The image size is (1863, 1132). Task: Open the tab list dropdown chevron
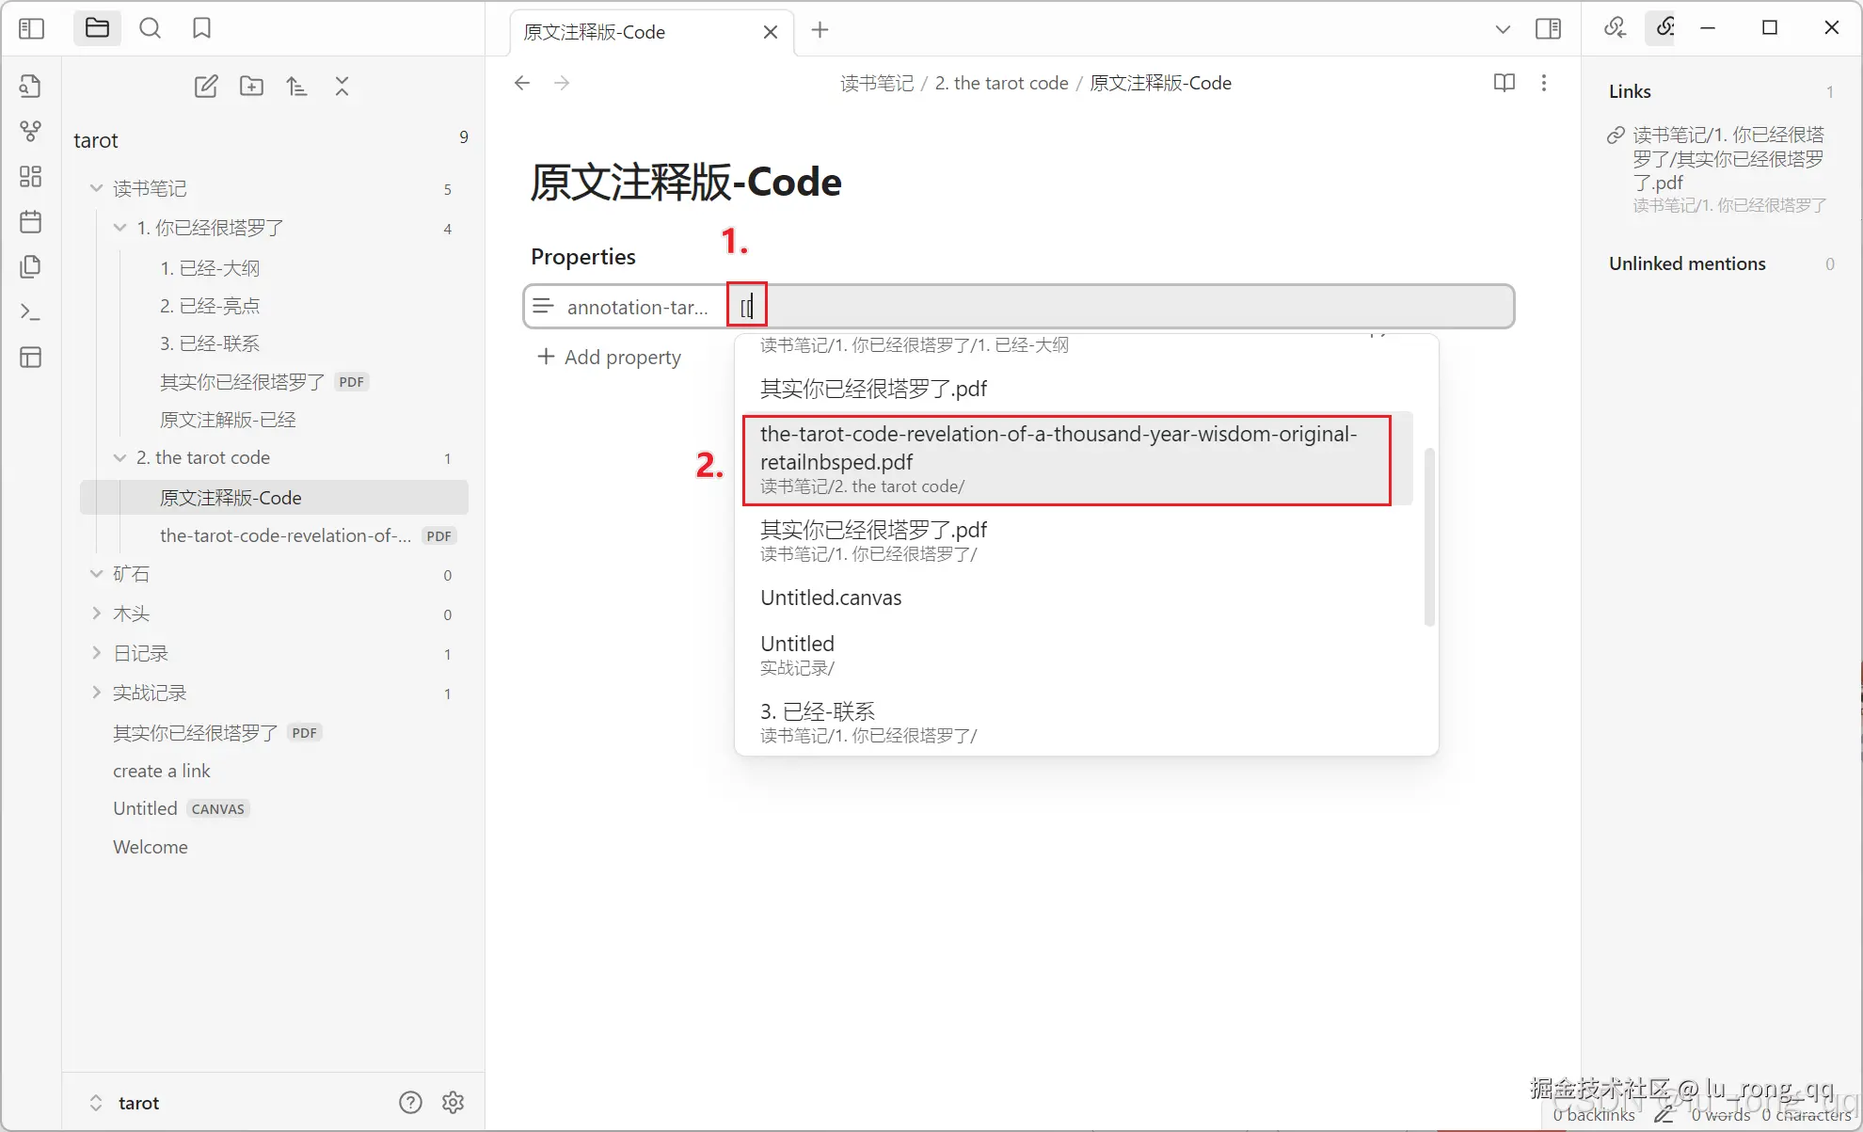1503,29
